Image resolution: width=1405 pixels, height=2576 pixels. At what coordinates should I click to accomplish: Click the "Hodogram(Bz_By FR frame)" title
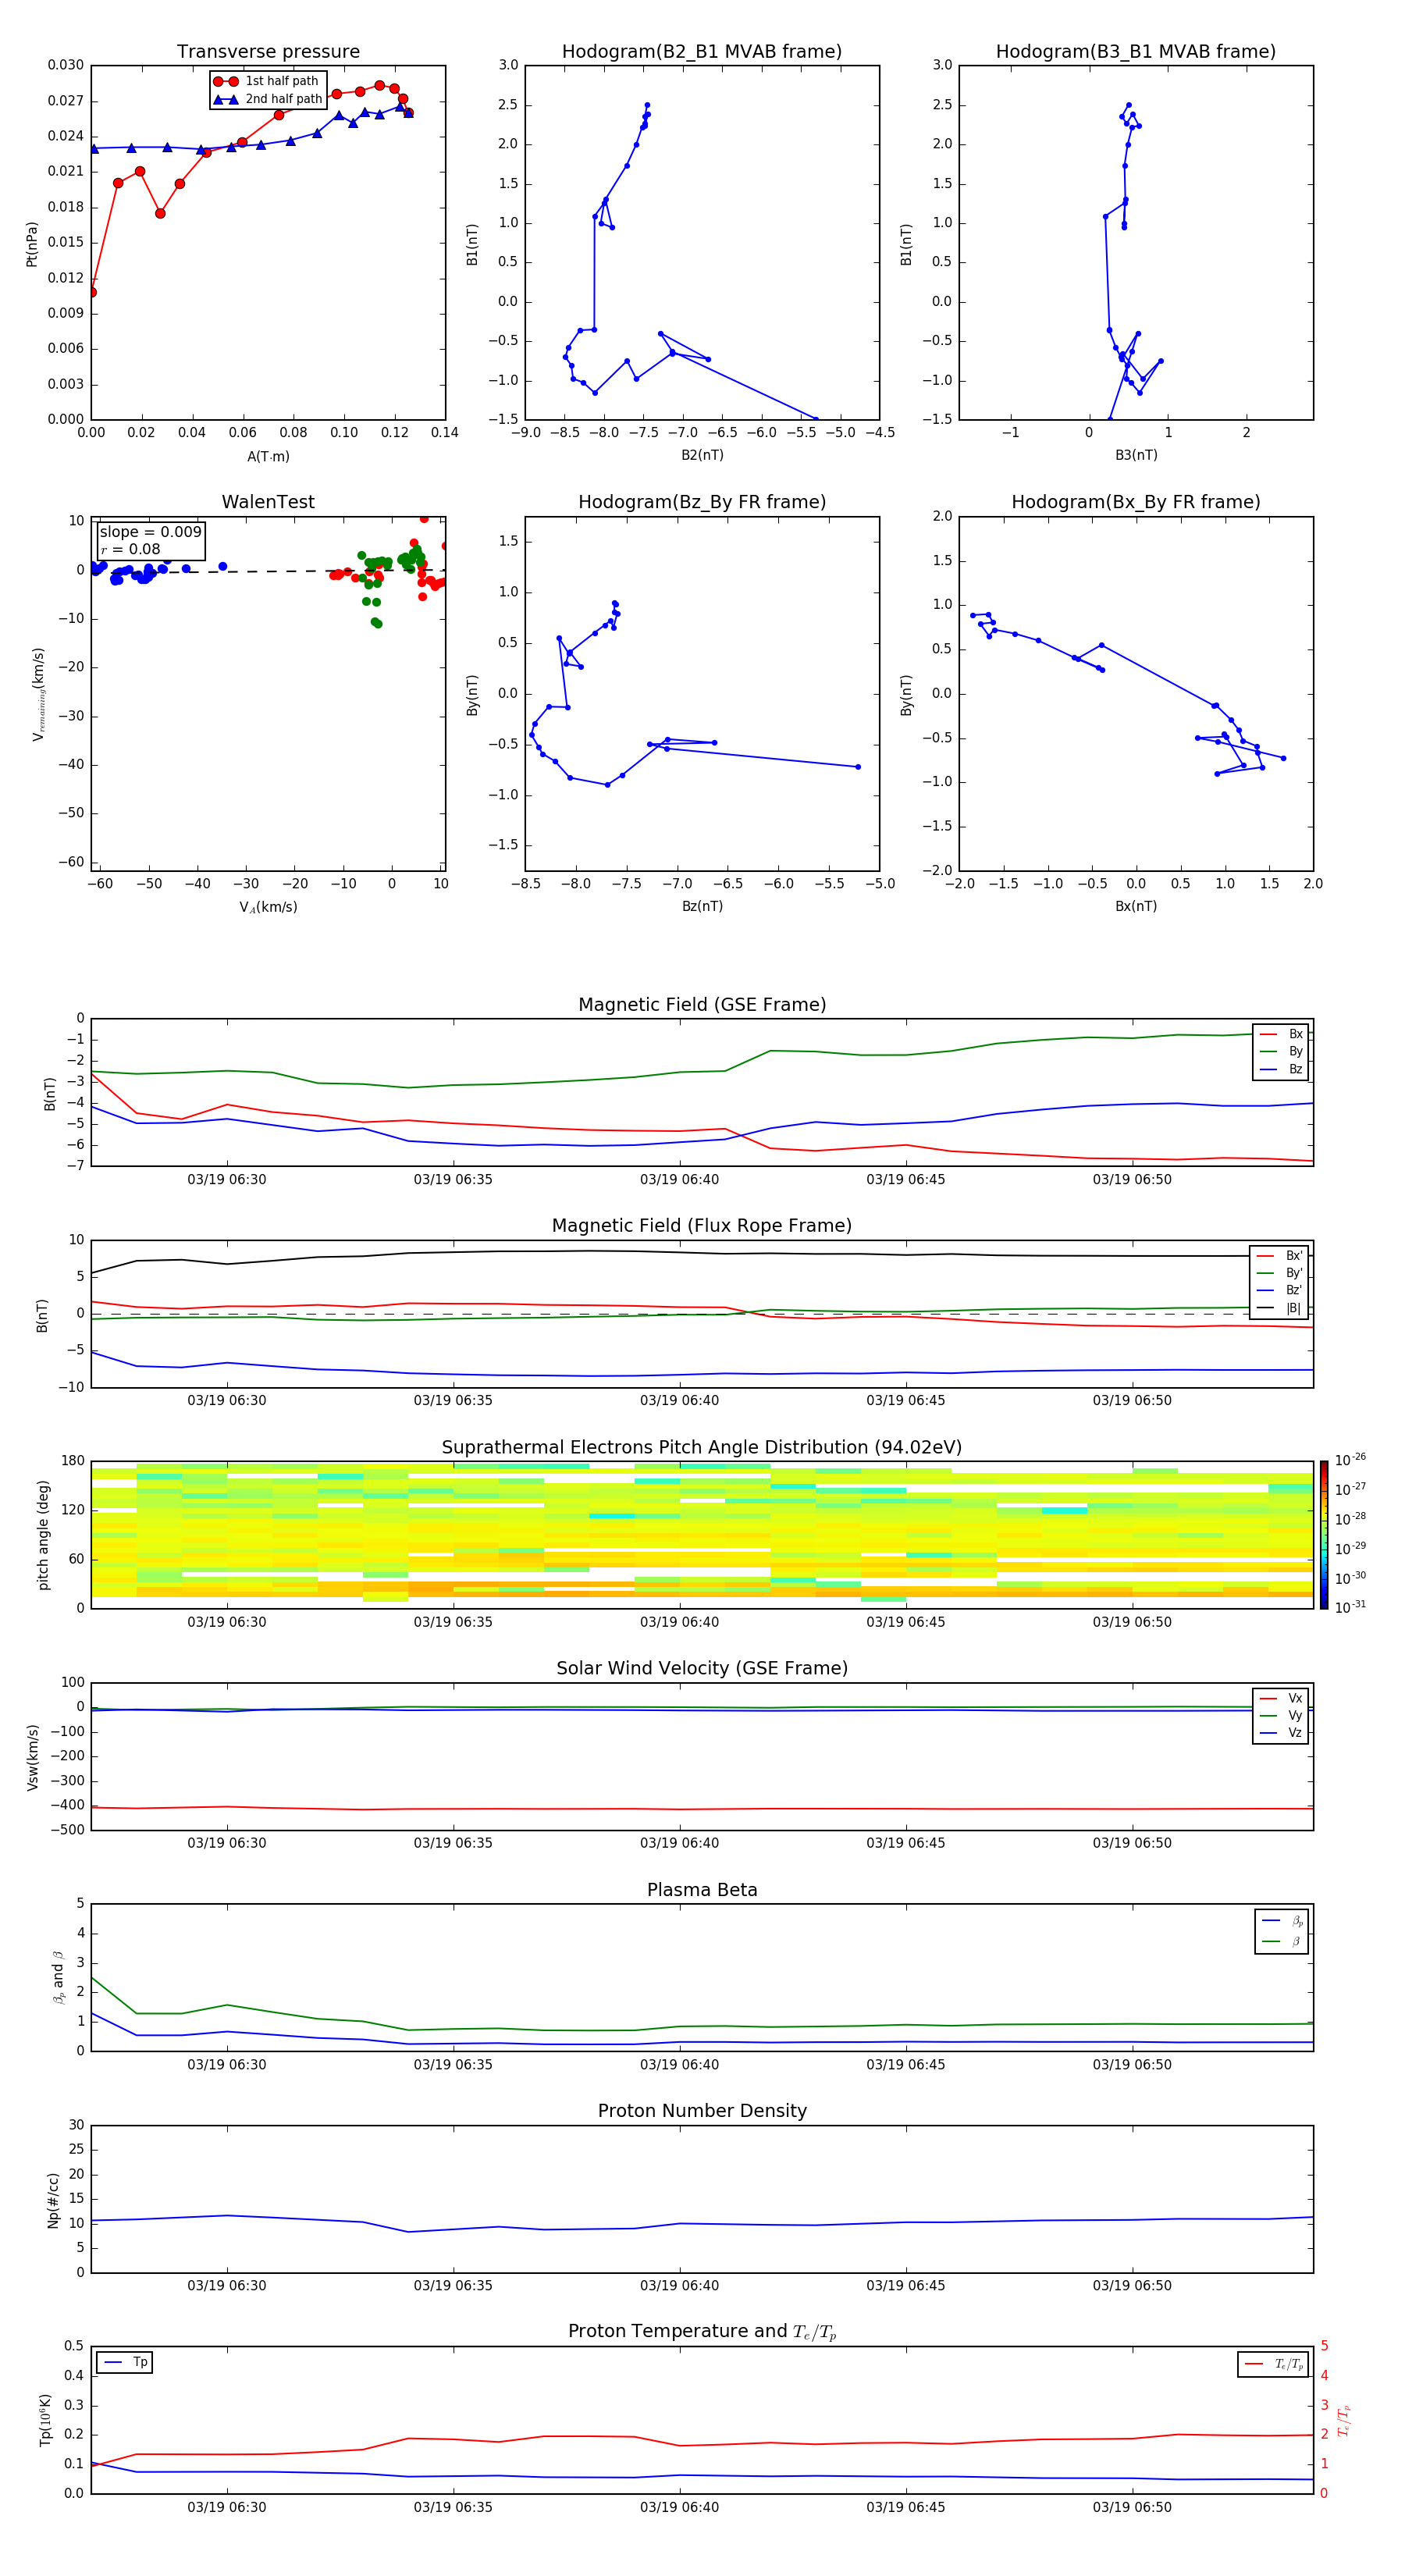[x=702, y=502]
